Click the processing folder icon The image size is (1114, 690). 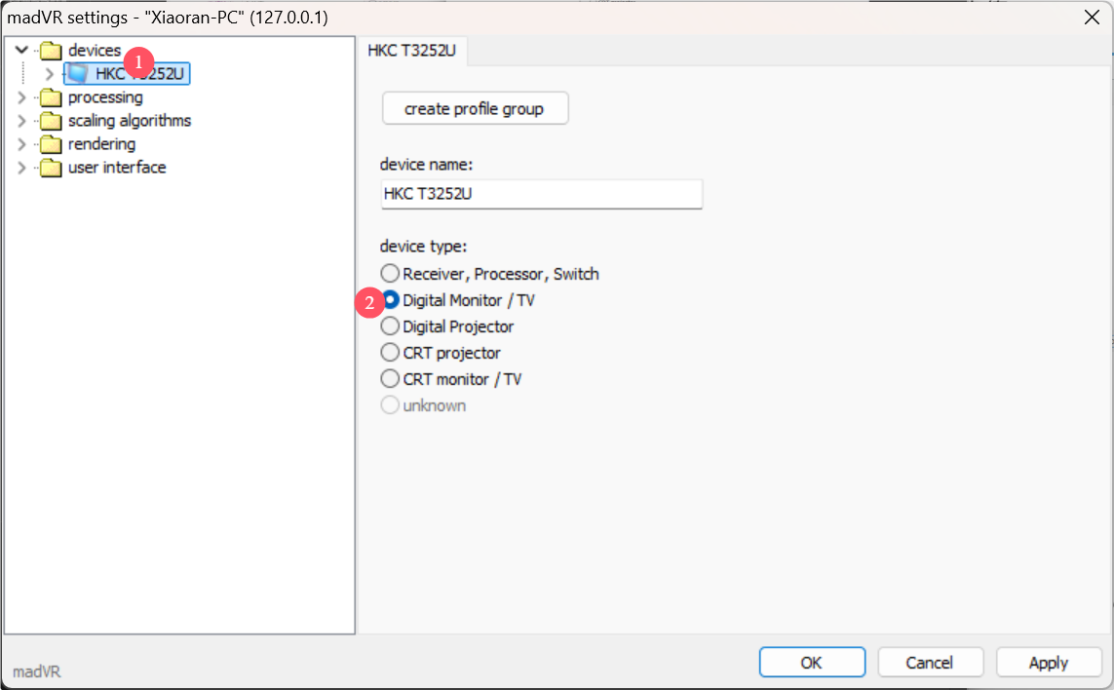51,97
